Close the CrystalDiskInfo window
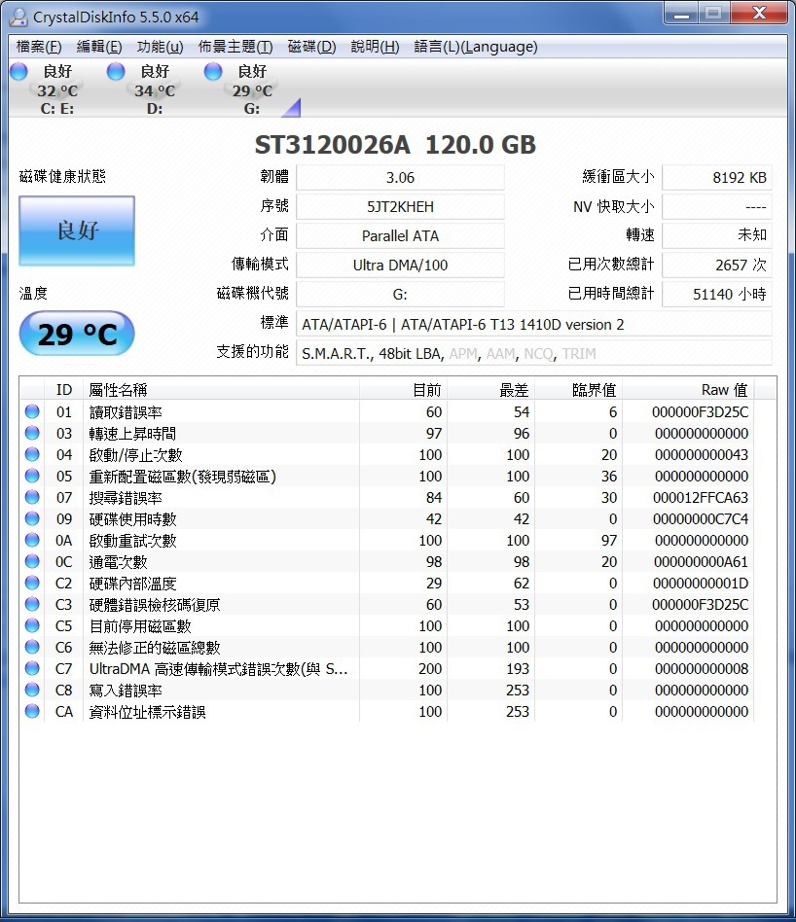This screenshot has height=922, width=796. click(x=759, y=15)
